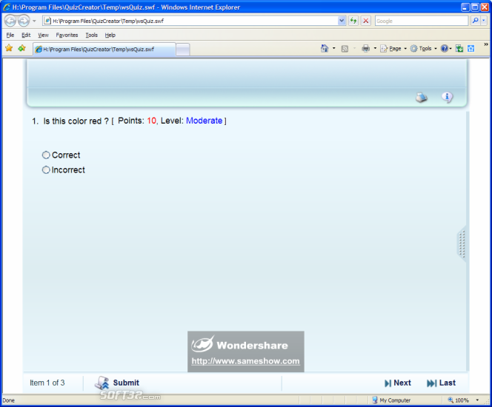Go to Next question
Image resolution: width=492 pixels, height=407 pixels.
point(398,383)
